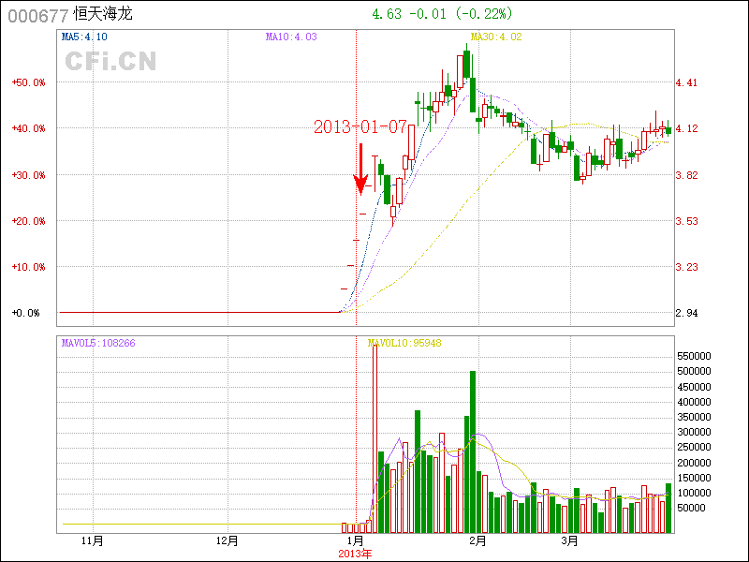Jump to 11月 on the time axis

point(93,540)
